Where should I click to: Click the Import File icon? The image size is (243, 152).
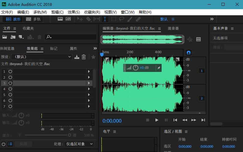click(x=13, y=37)
